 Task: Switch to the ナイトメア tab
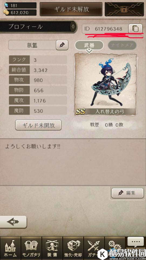click(122, 45)
